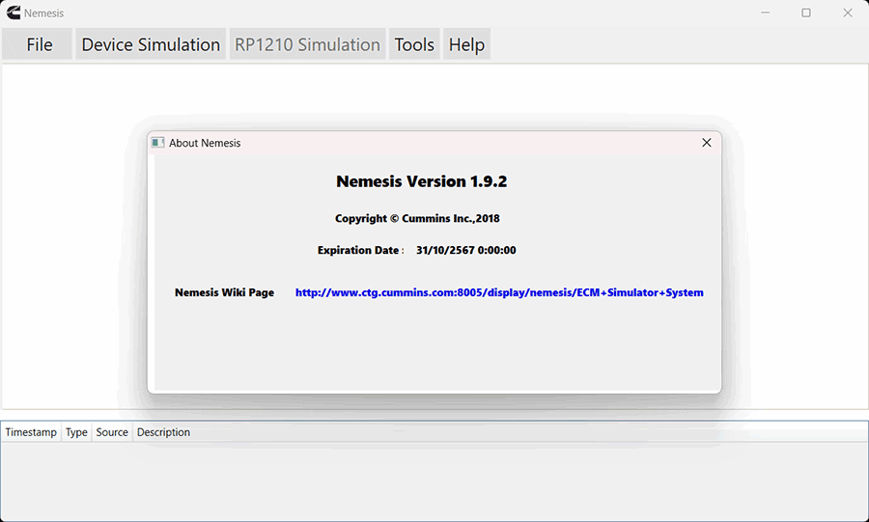The image size is (869, 522).
Task: Maximize the Nemesis window
Action: click(806, 13)
